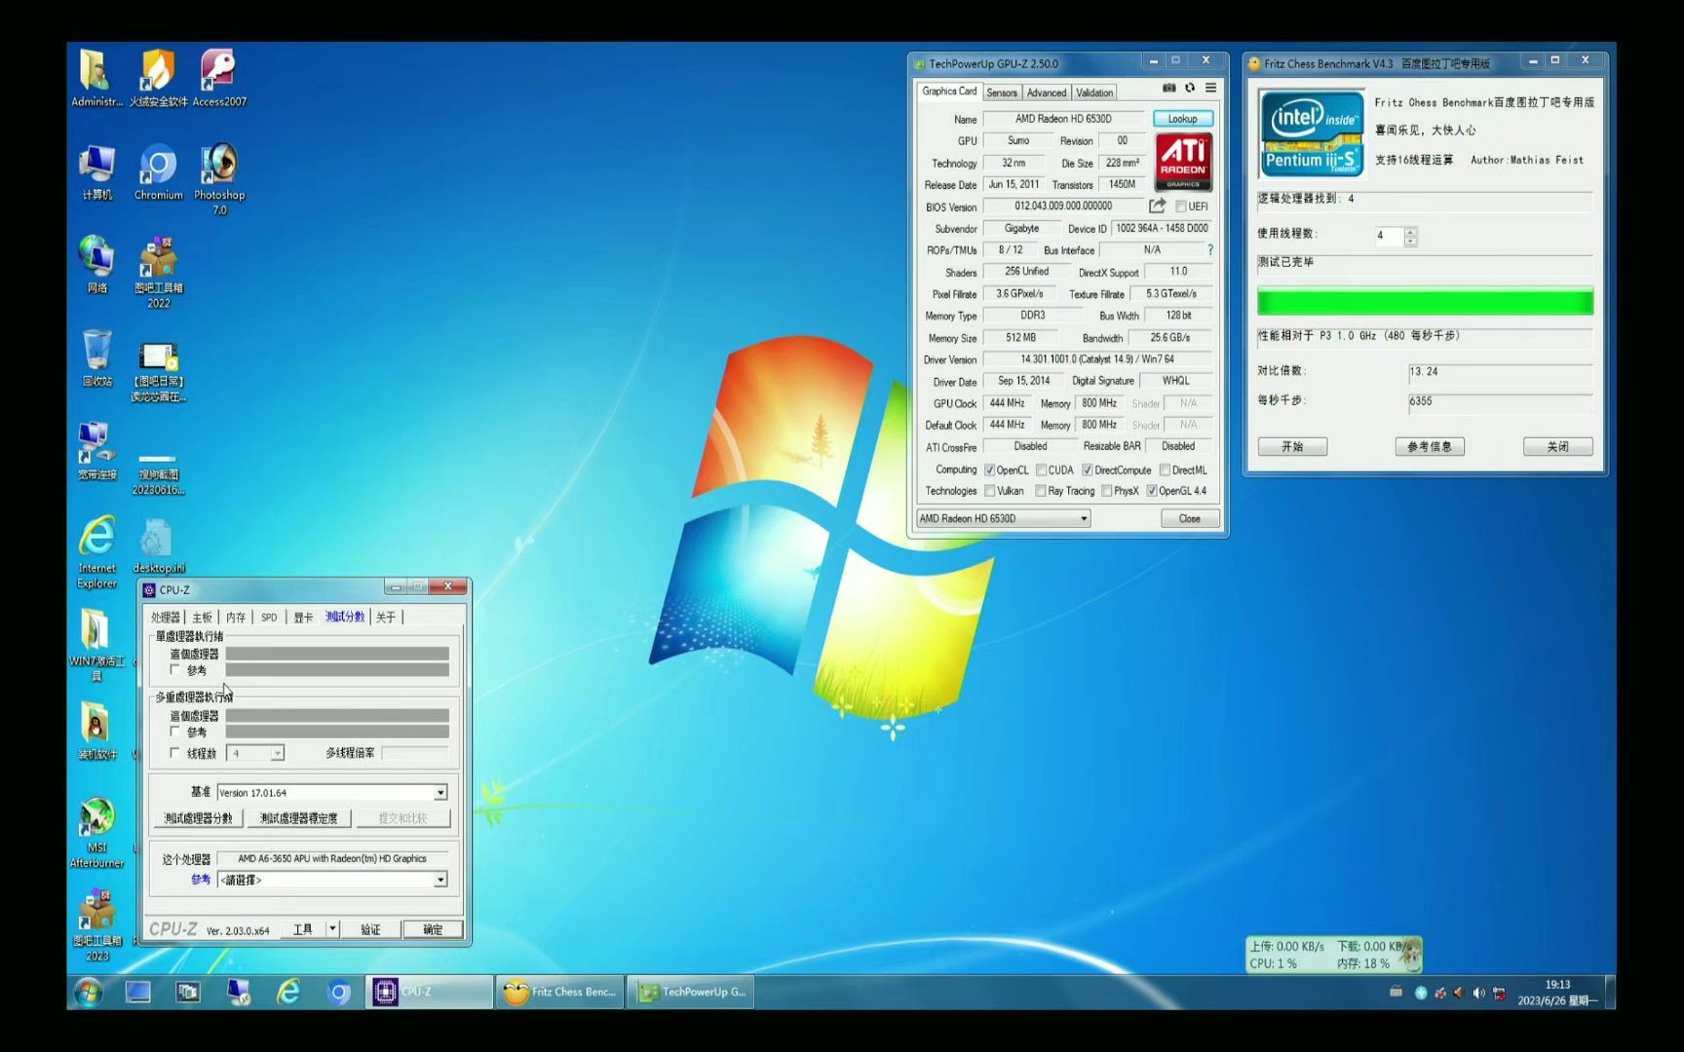Toggle the OpenCL checkbox in GPU-Z
This screenshot has height=1052, width=1684.
[x=989, y=470]
